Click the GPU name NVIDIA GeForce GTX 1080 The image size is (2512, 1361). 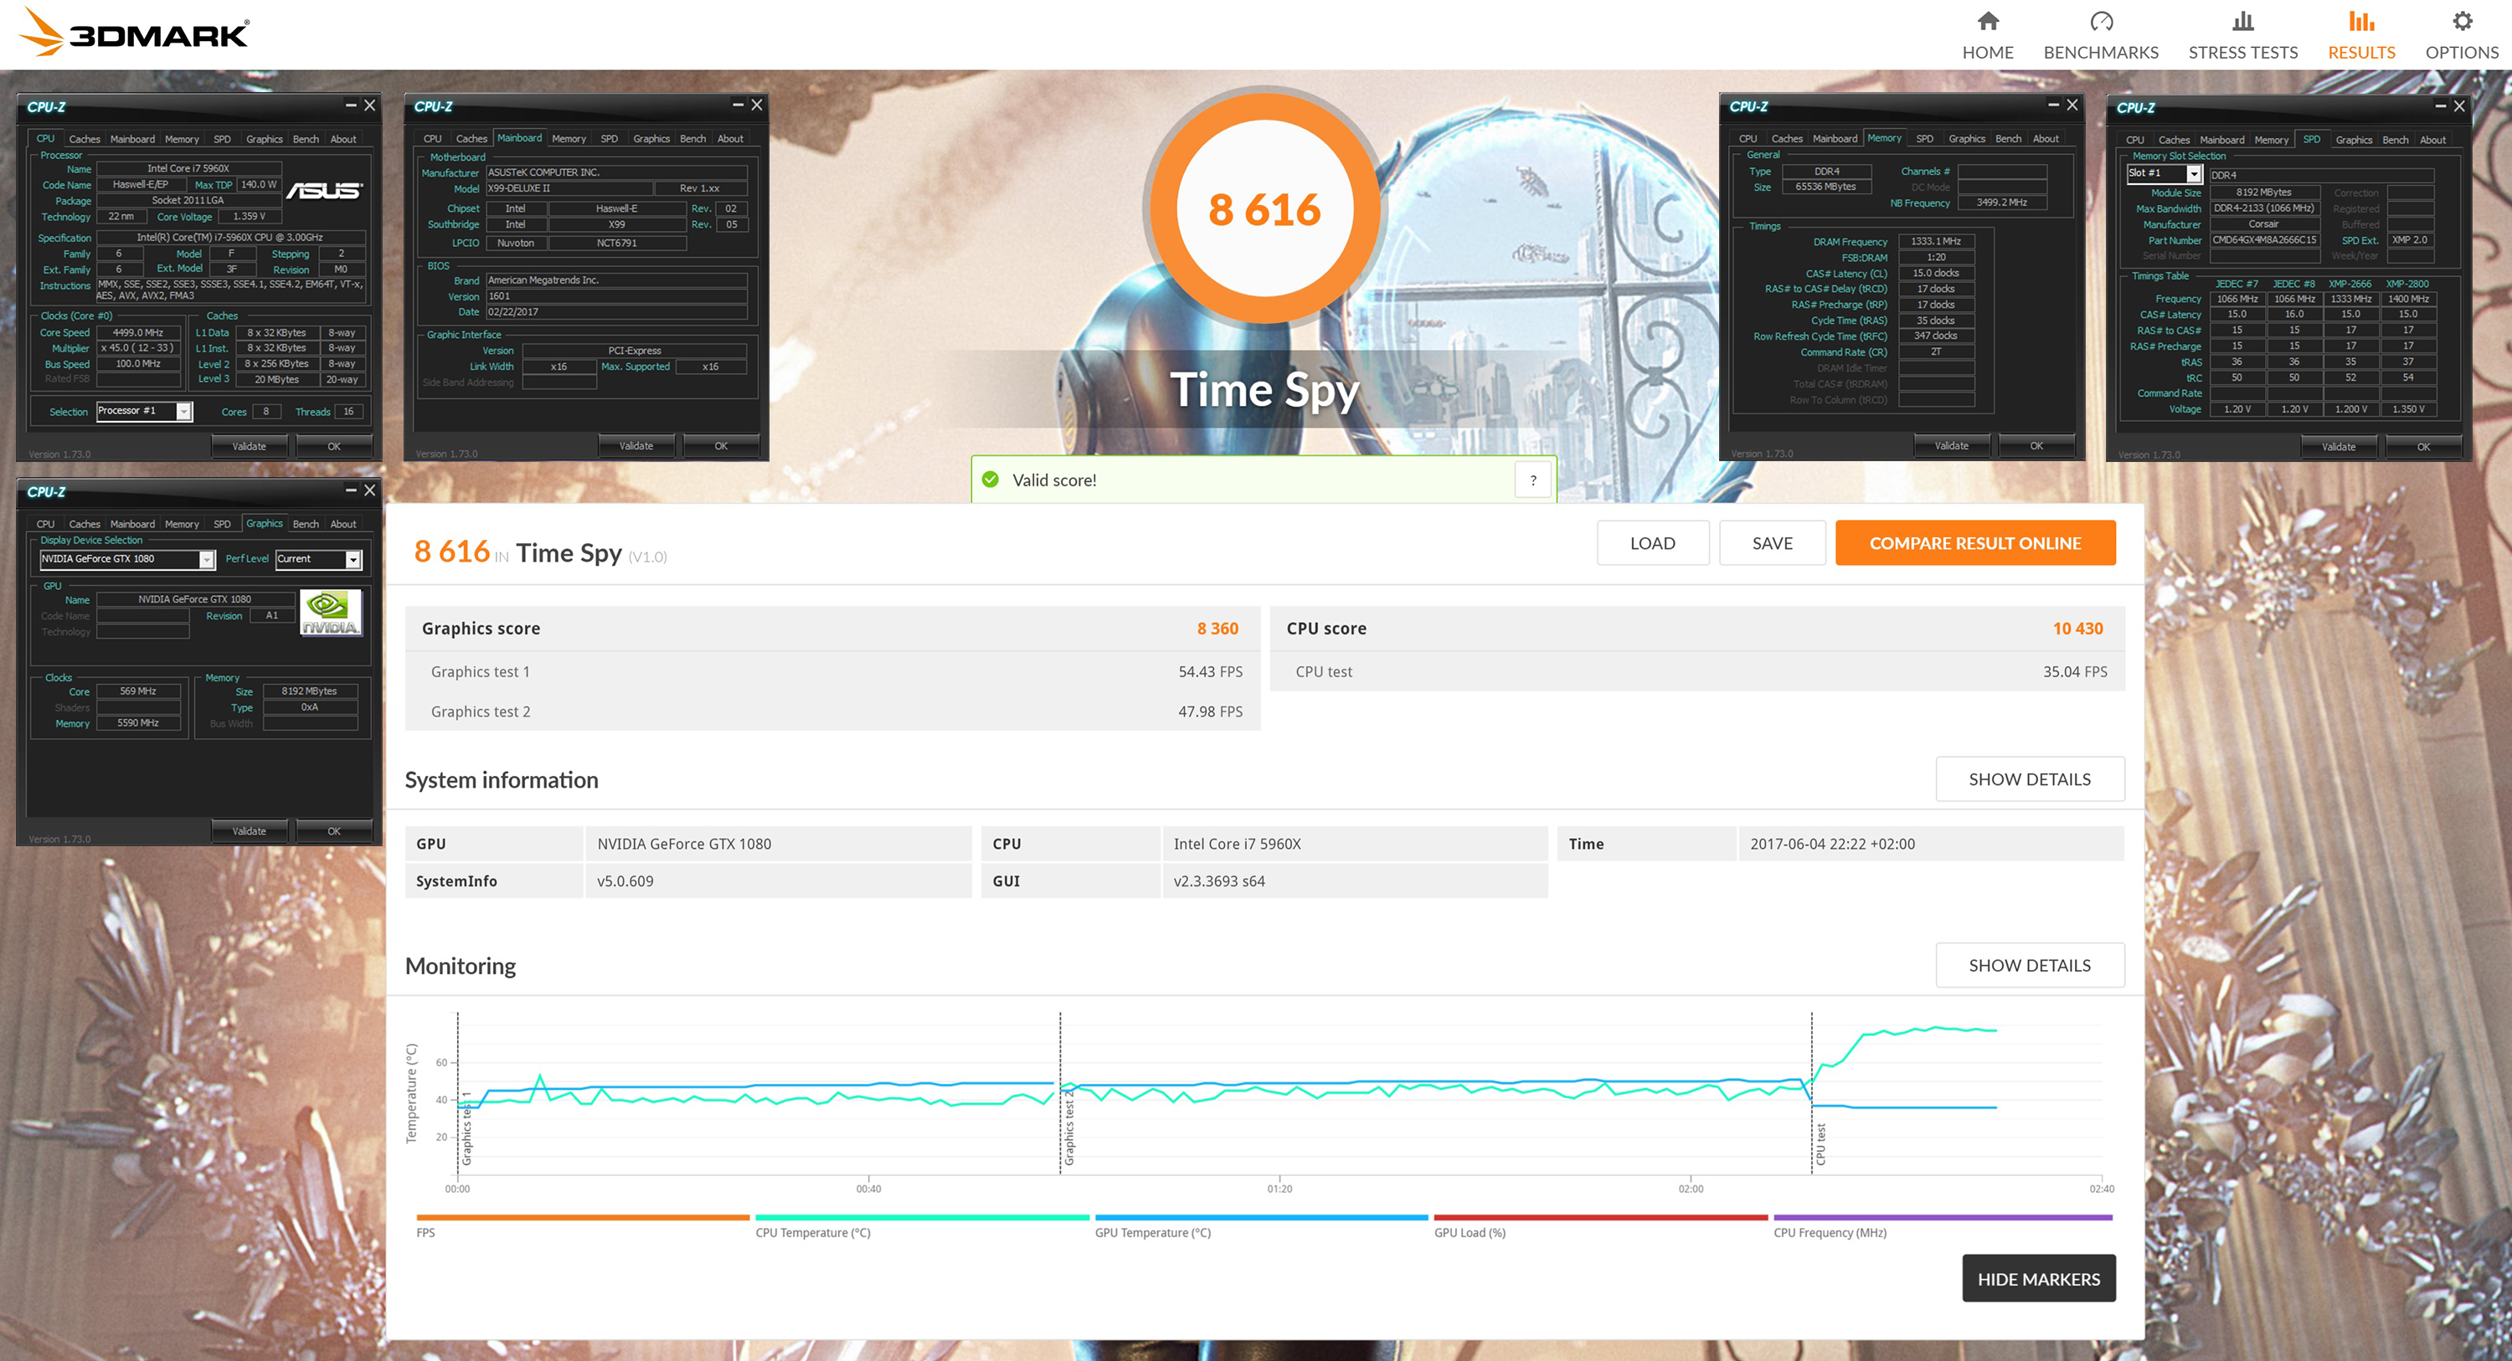(x=683, y=845)
